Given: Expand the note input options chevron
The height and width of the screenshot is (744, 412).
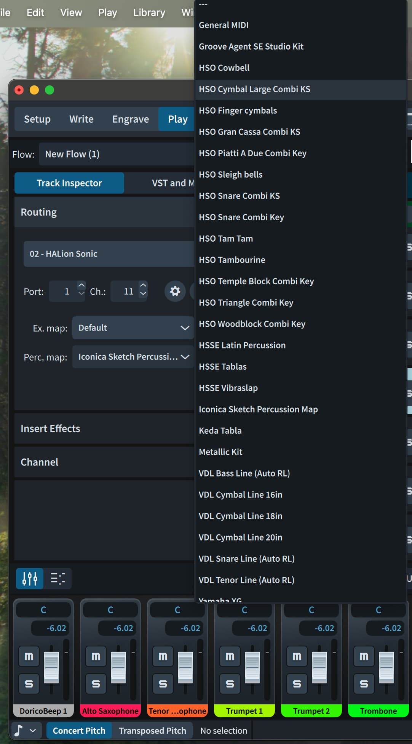Looking at the screenshot, I should [33, 730].
